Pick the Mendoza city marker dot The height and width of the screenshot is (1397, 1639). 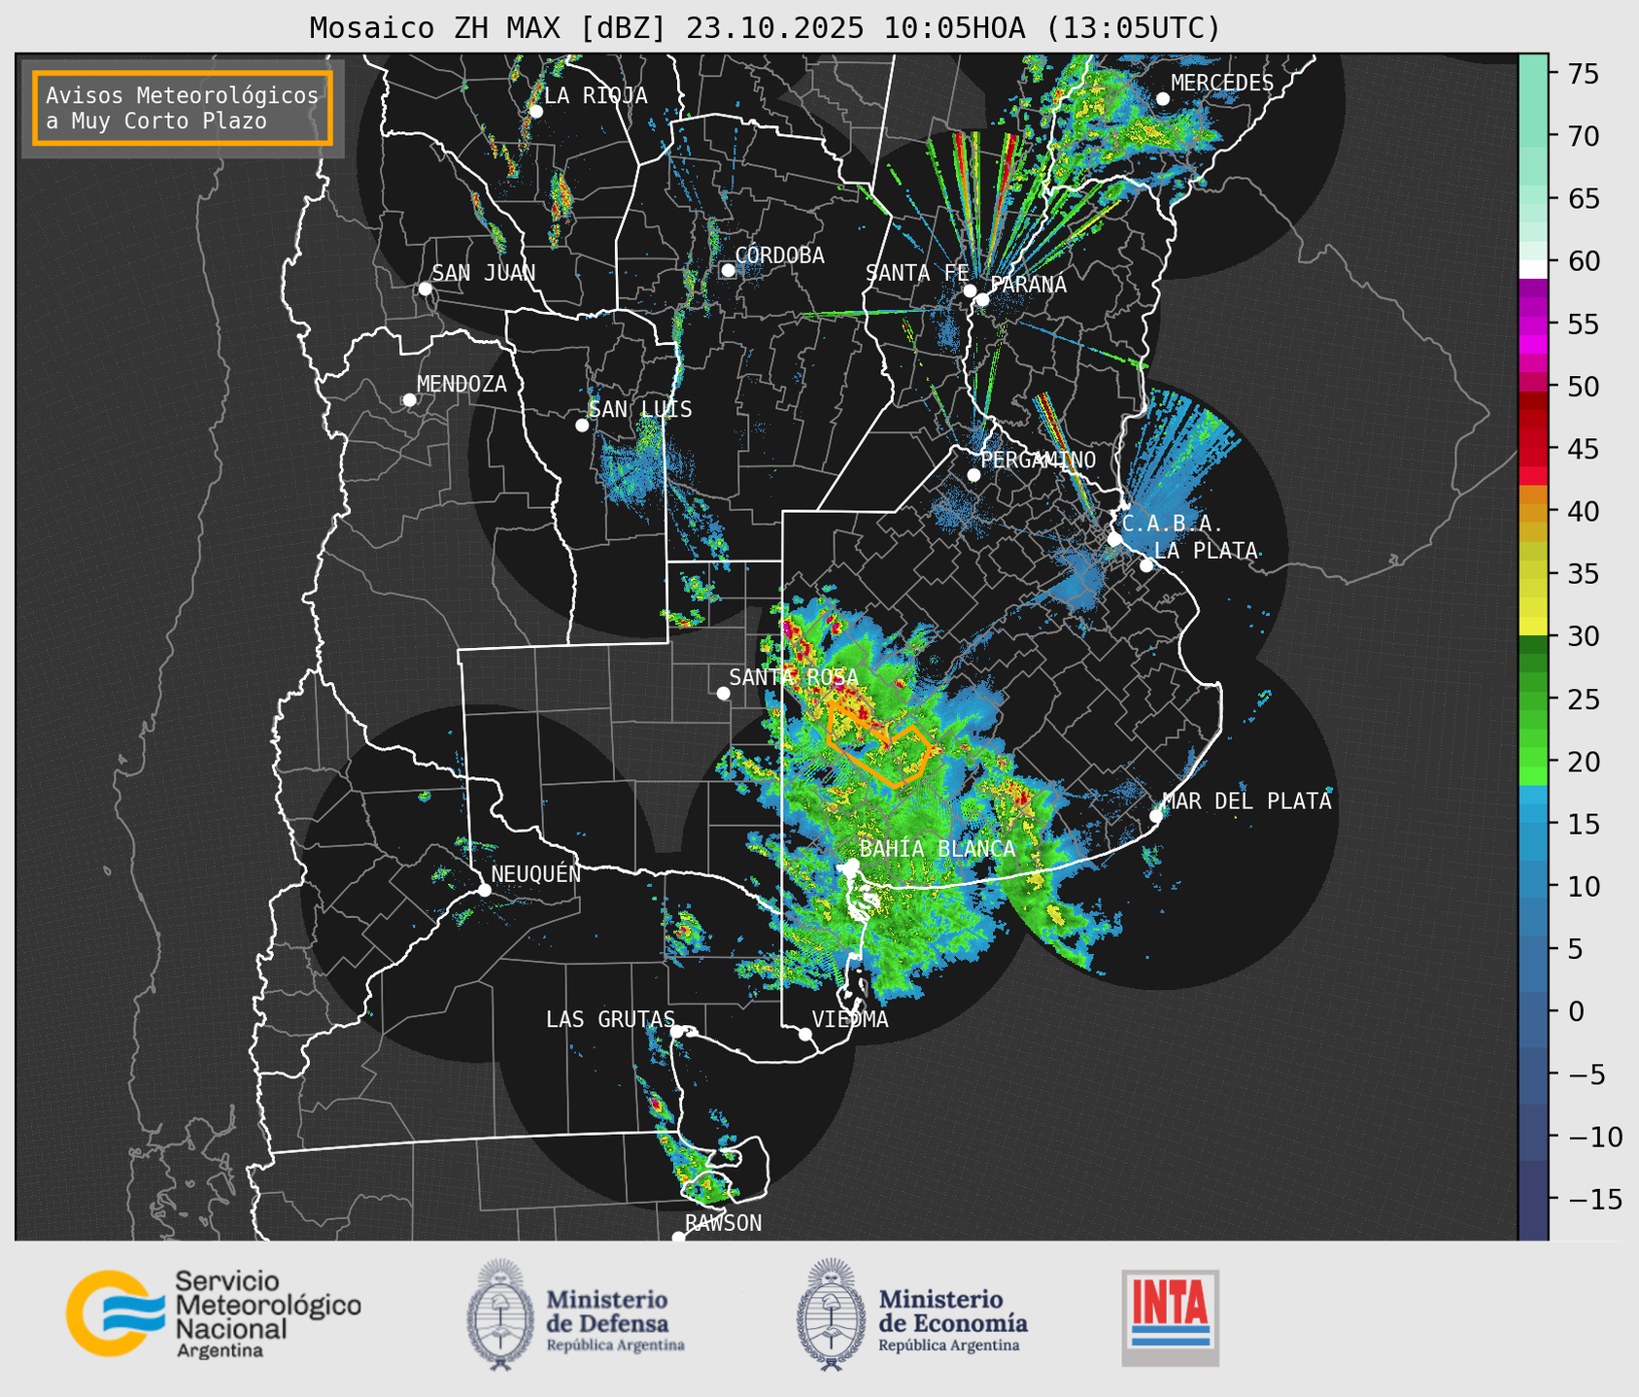(x=410, y=400)
